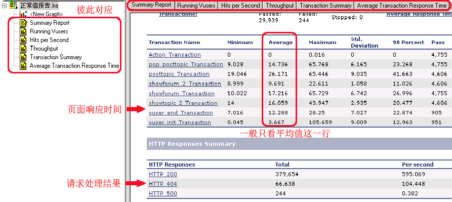Click the Hits per Second graph icon
Viewport: 452px width, 202px height.
[24, 40]
